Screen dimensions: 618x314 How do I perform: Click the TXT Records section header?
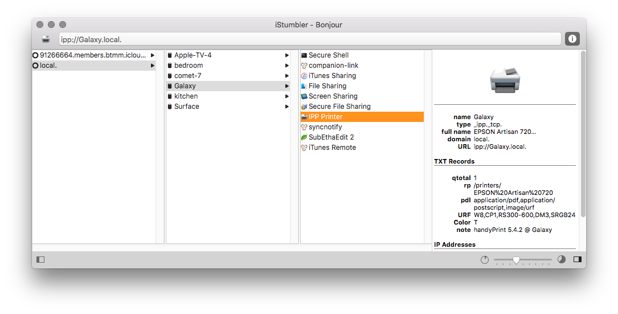coord(454,161)
